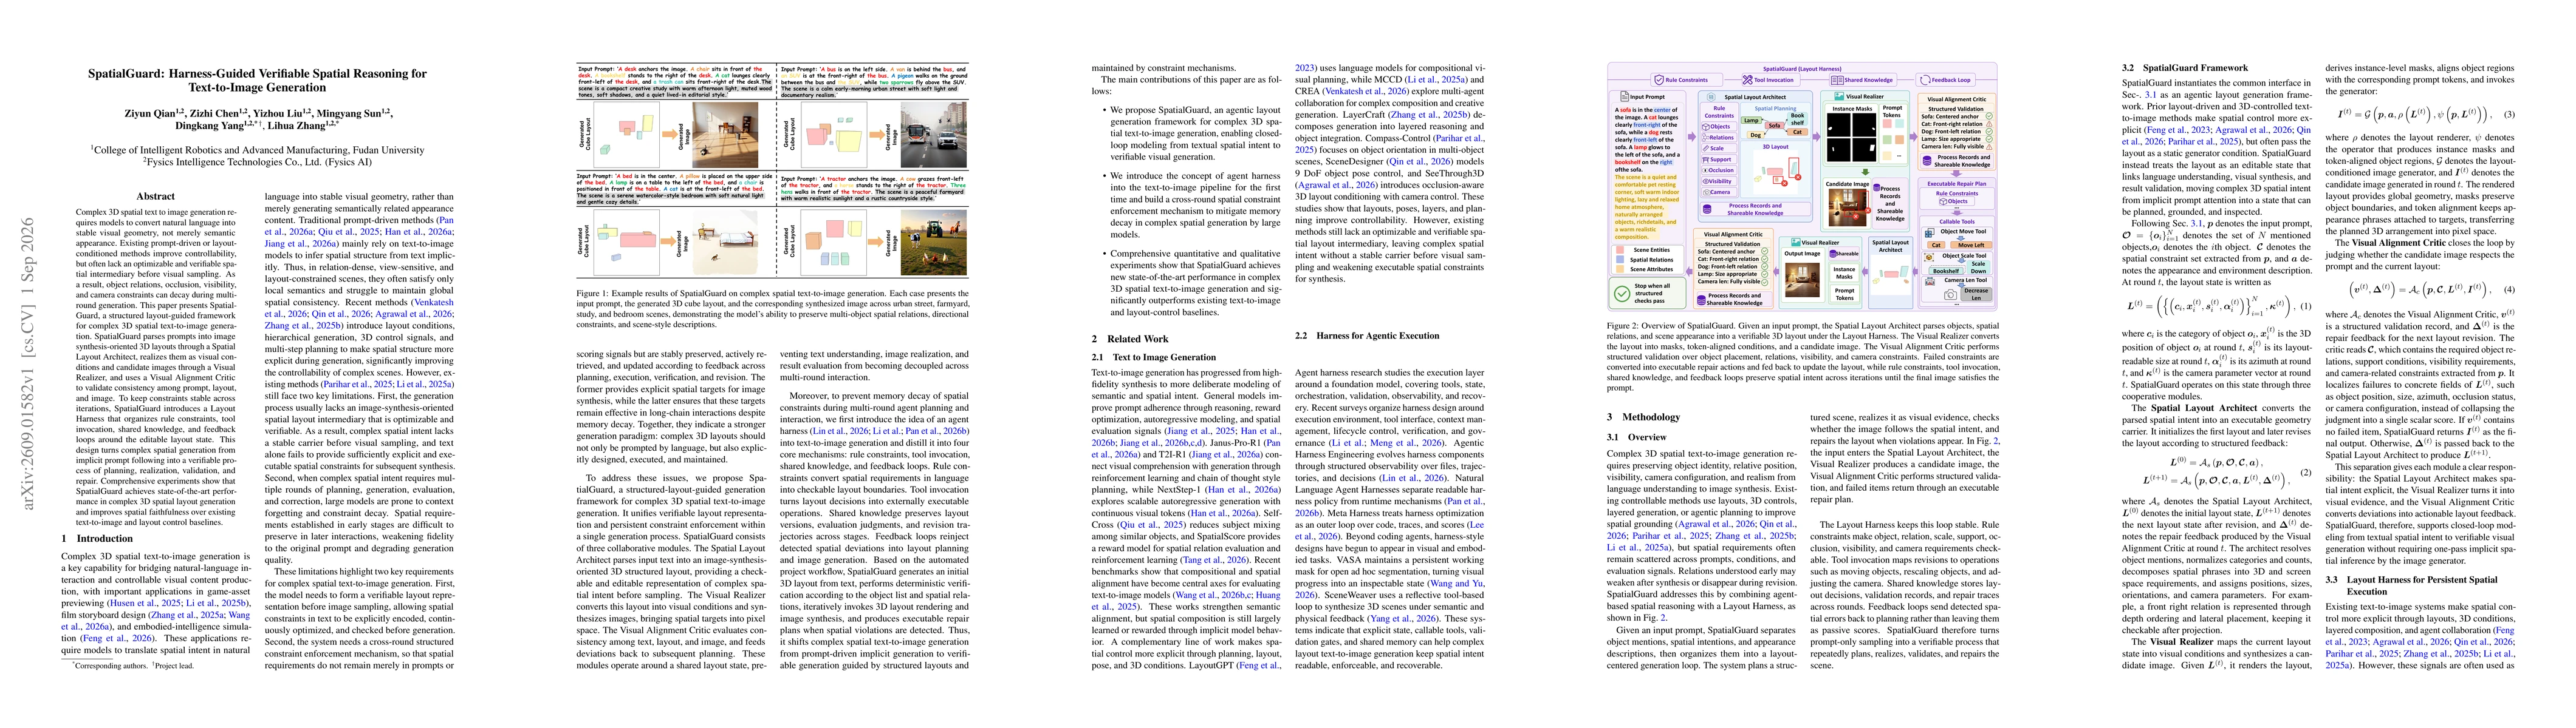This screenshot has height=728, width=2576.
Task: Click the paper title SpatialGuard: Harness-Guided Verifiable Spatial Reasoning
Action: 257,80
